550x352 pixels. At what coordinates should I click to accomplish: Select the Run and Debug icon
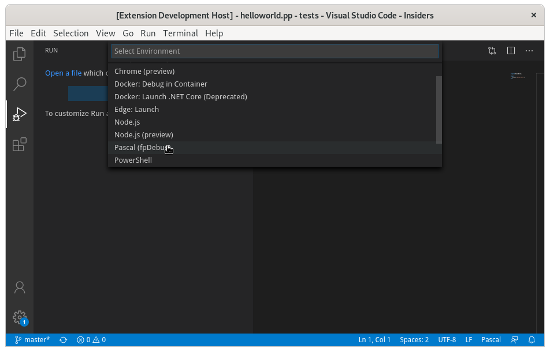click(20, 114)
